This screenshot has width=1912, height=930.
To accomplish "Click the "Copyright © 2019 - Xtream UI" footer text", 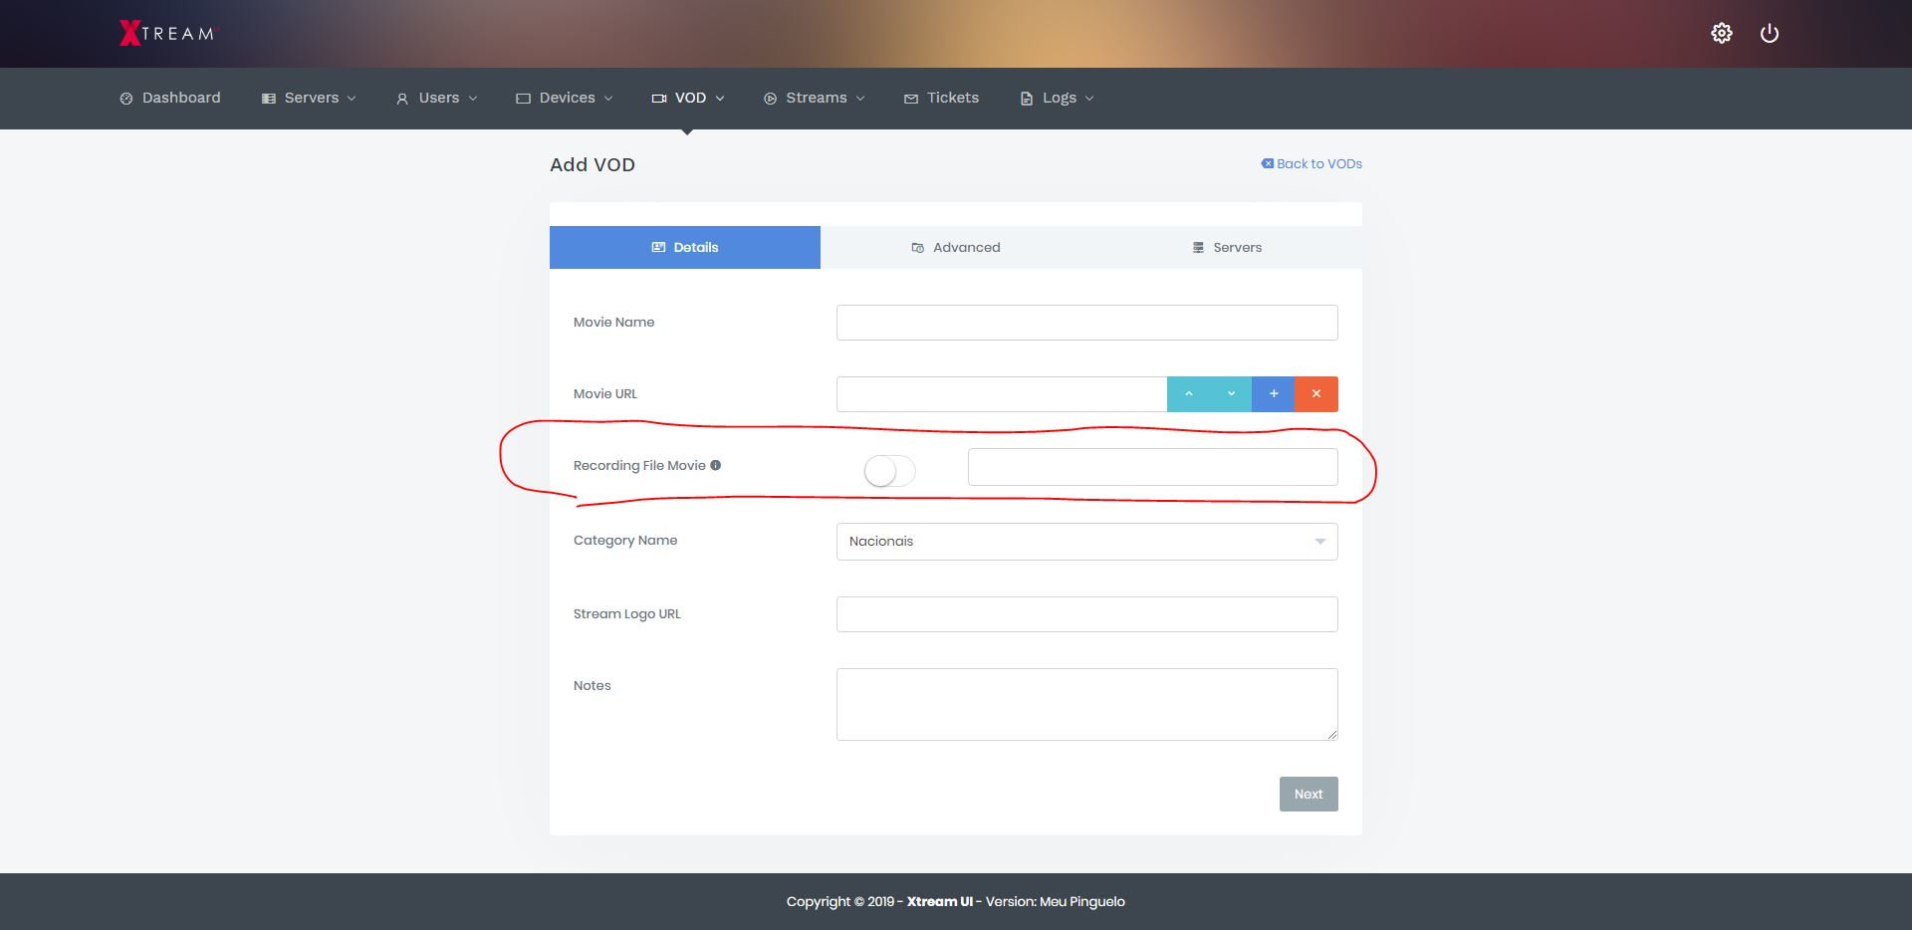I will [x=879, y=901].
